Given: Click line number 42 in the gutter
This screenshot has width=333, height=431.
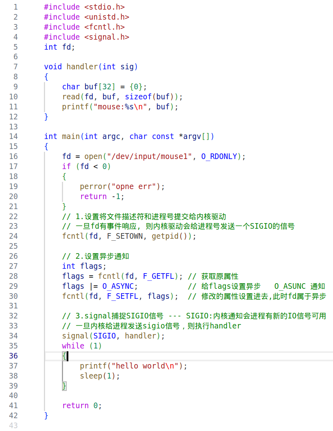Looking at the screenshot, I should 14,416.
